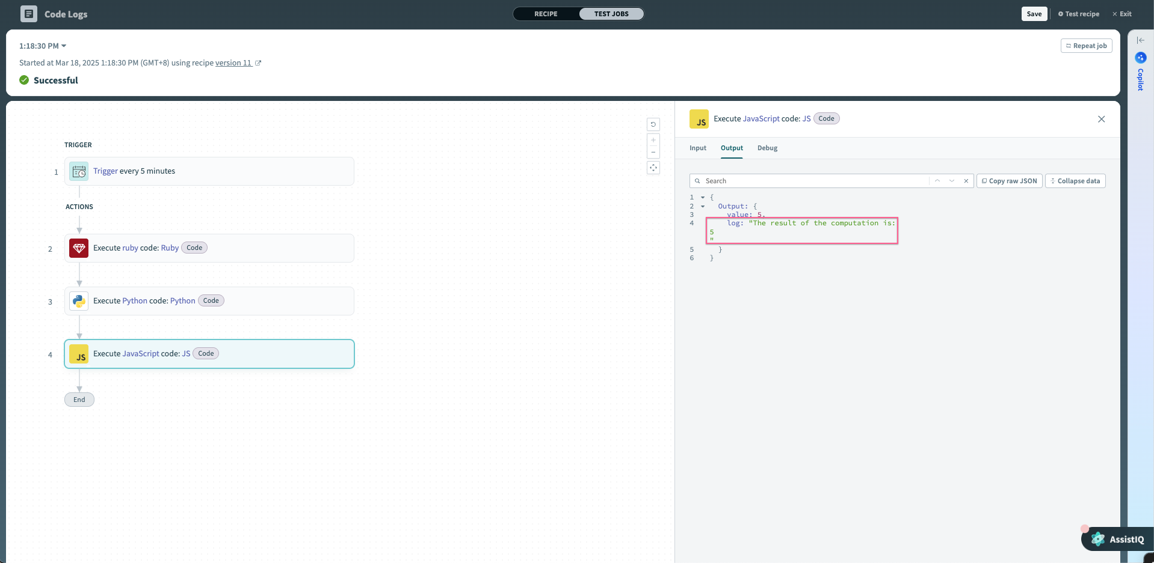The image size is (1154, 563).
Task: Expand the 1:18:30 PM job timestamp dropdown
Action: coord(42,46)
